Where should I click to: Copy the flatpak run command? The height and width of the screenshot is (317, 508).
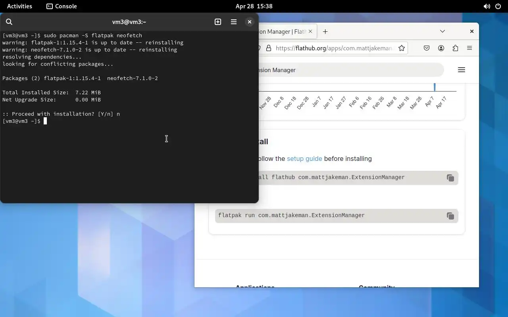[x=450, y=216]
